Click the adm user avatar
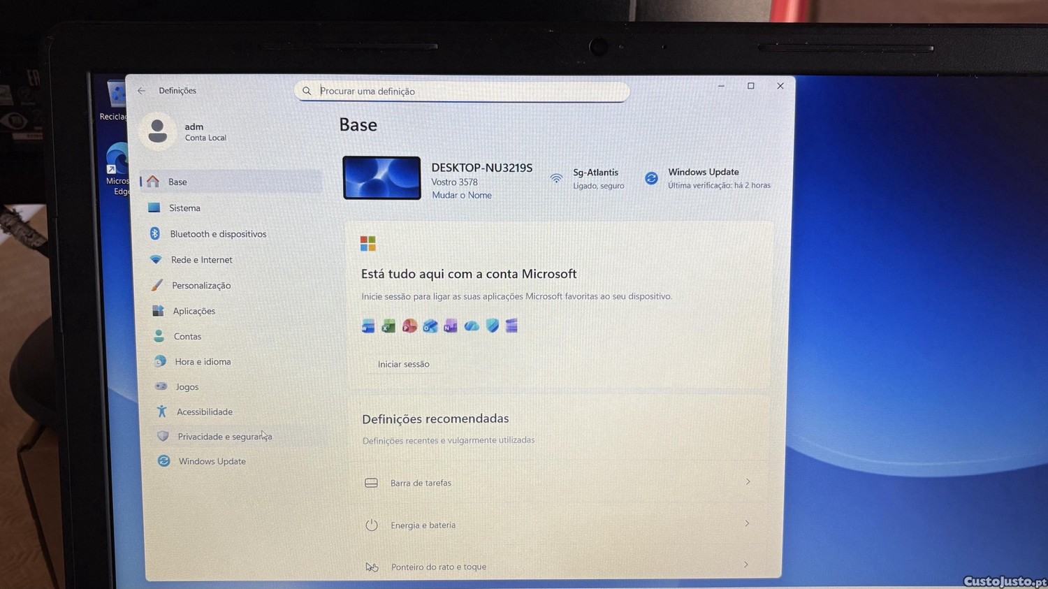 (x=158, y=131)
